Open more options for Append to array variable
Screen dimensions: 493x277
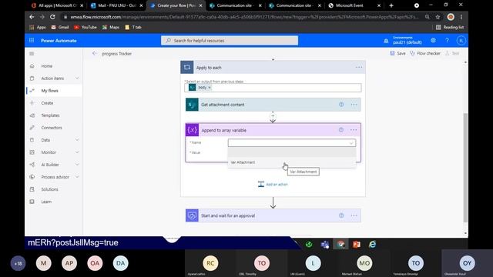354,130
